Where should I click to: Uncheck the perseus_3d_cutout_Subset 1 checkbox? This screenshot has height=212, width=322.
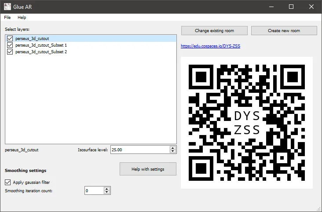pyautogui.click(x=10, y=45)
